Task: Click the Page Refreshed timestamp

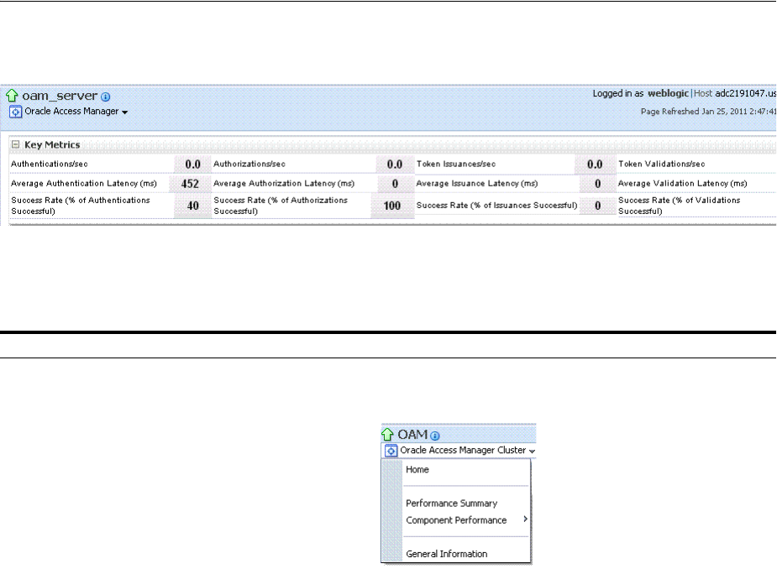Action: tap(709, 112)
